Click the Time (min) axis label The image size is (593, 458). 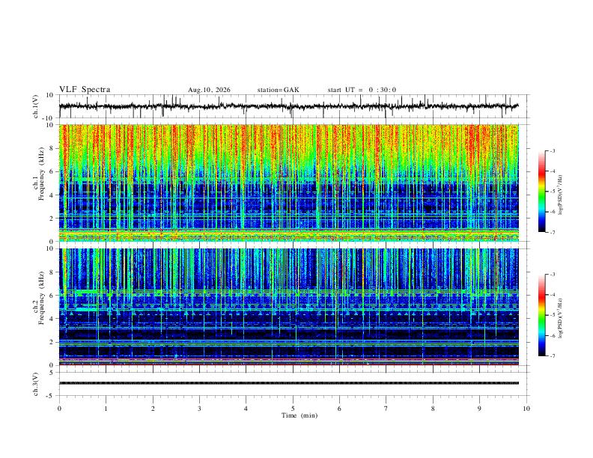pos(299,415)
